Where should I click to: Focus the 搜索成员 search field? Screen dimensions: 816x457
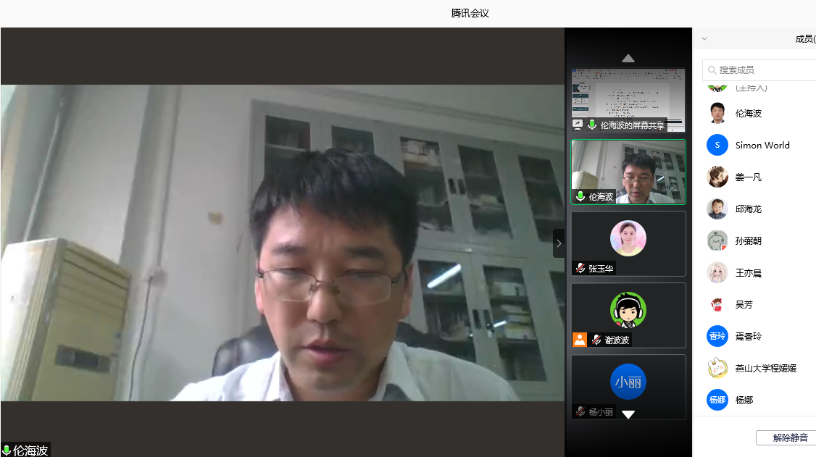[x=759, y=70]
